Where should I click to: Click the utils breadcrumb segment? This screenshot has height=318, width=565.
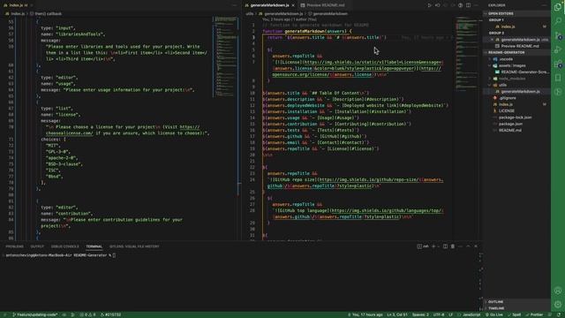(250, 14)
